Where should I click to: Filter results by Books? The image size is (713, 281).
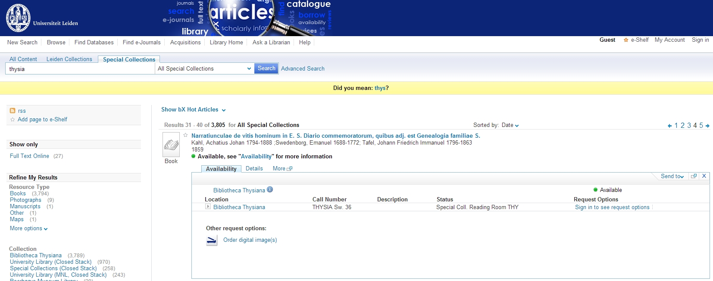point(18,193)
